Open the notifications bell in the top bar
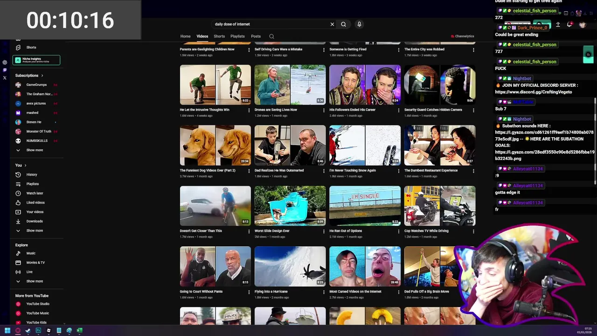 pos(569,24)
